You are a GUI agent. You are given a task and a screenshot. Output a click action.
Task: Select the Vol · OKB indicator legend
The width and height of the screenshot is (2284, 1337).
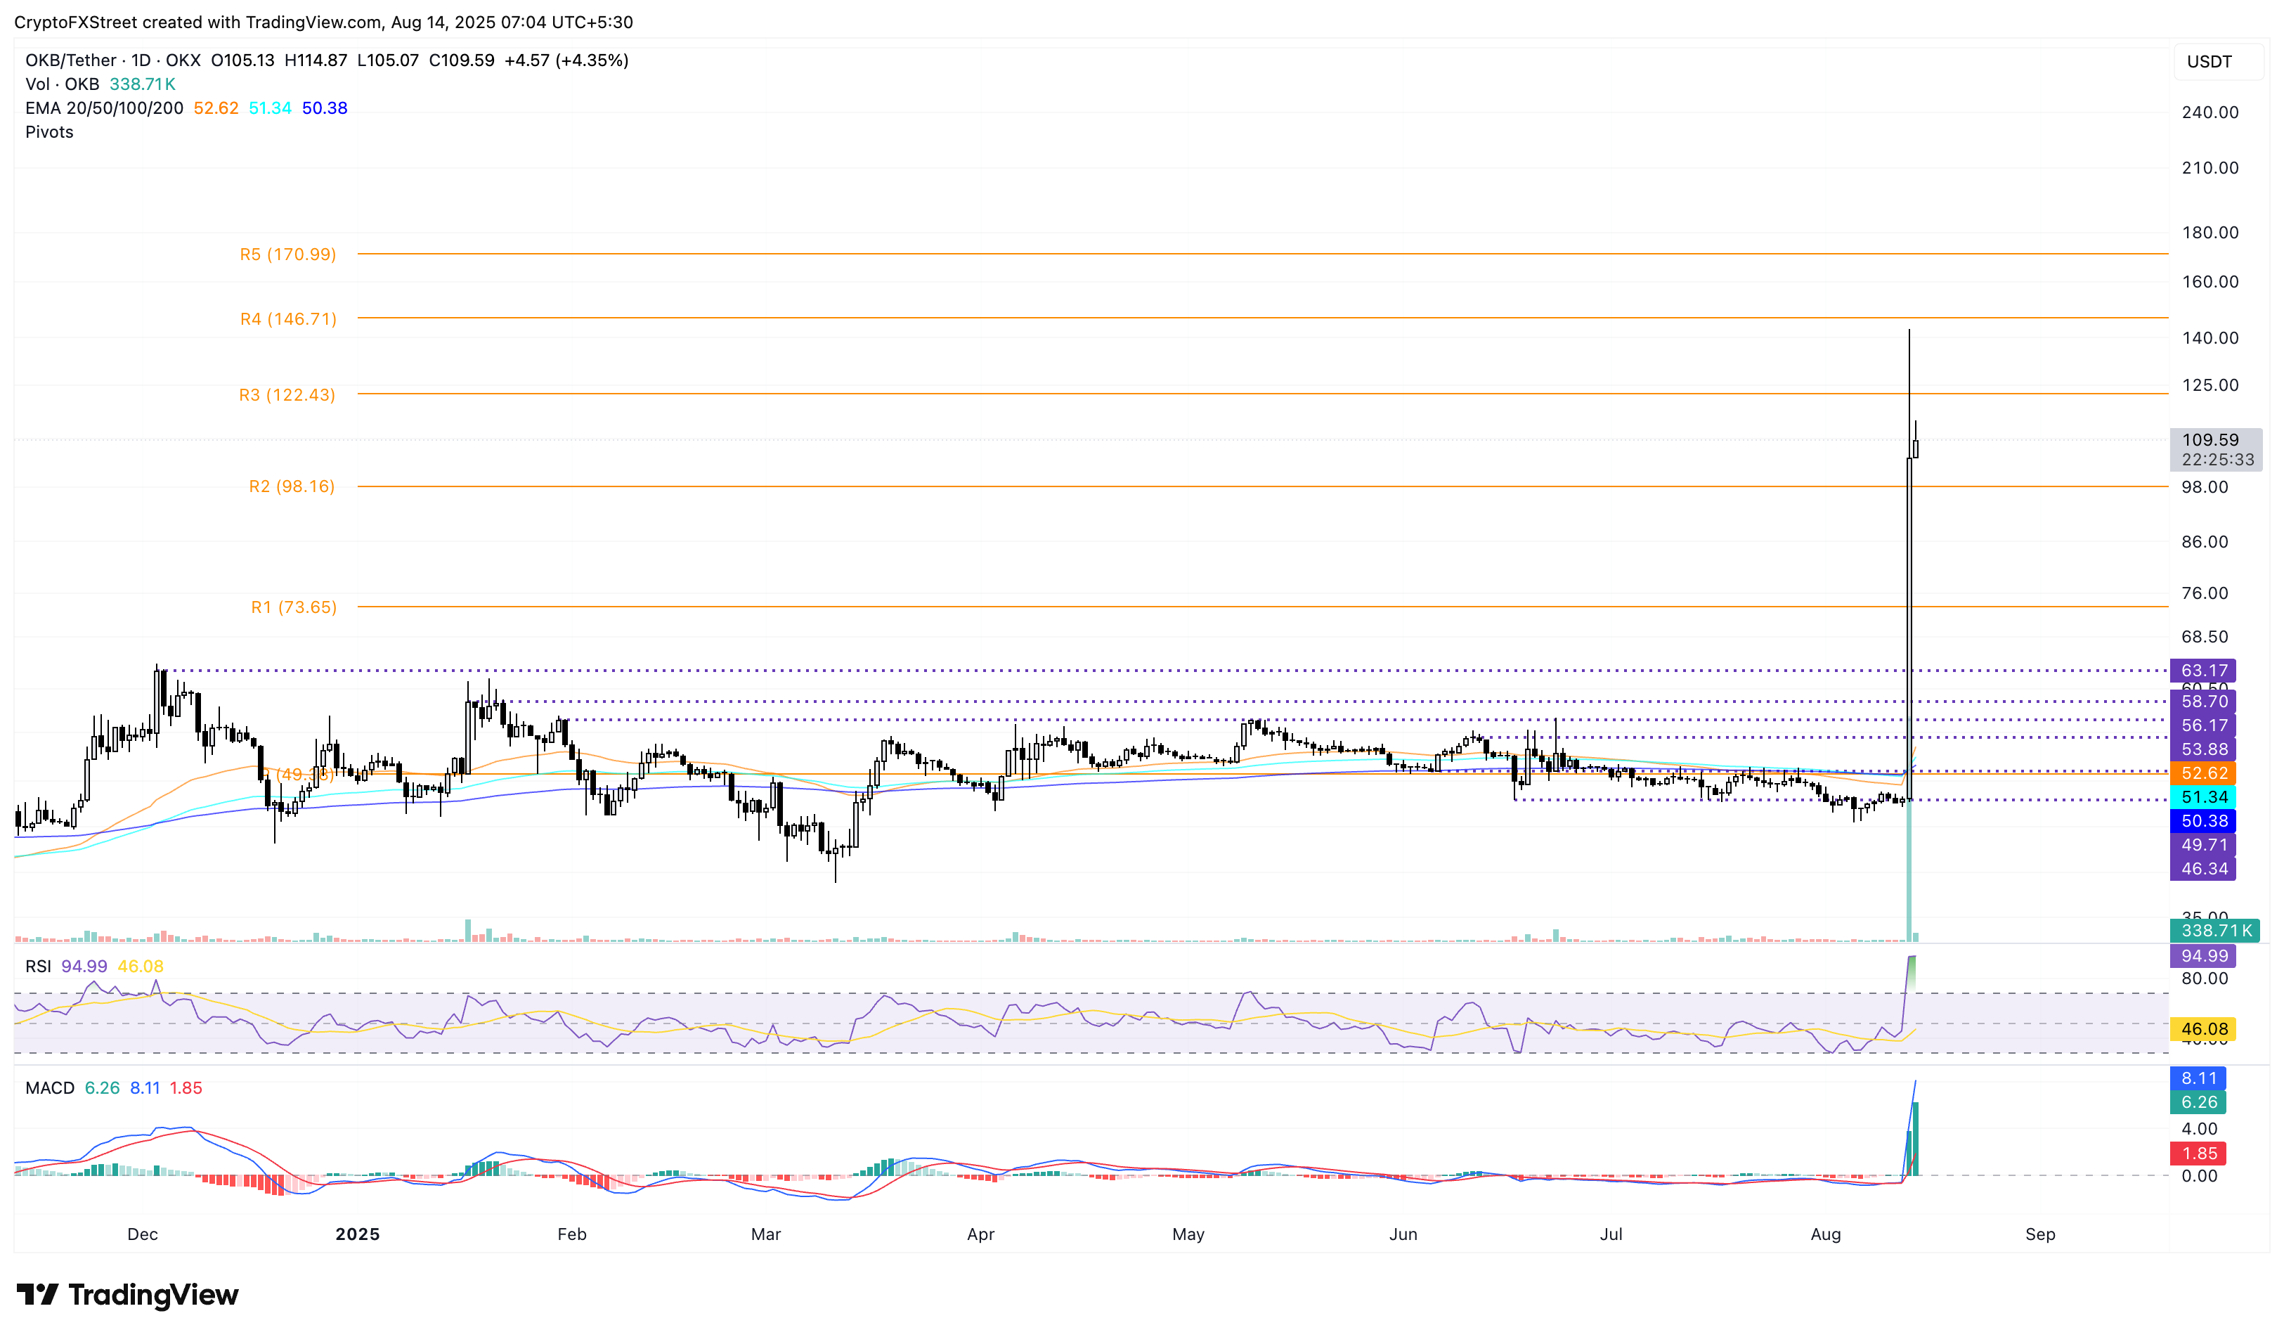tap(63, 84)
